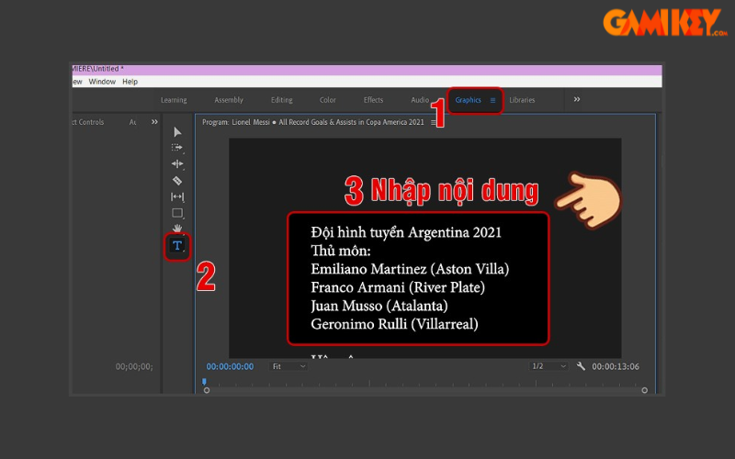Click the text line Franco Armani (River Plate)
Image resolution: width=735 pixels, height=459 pixels.
(x=398, y=287)
